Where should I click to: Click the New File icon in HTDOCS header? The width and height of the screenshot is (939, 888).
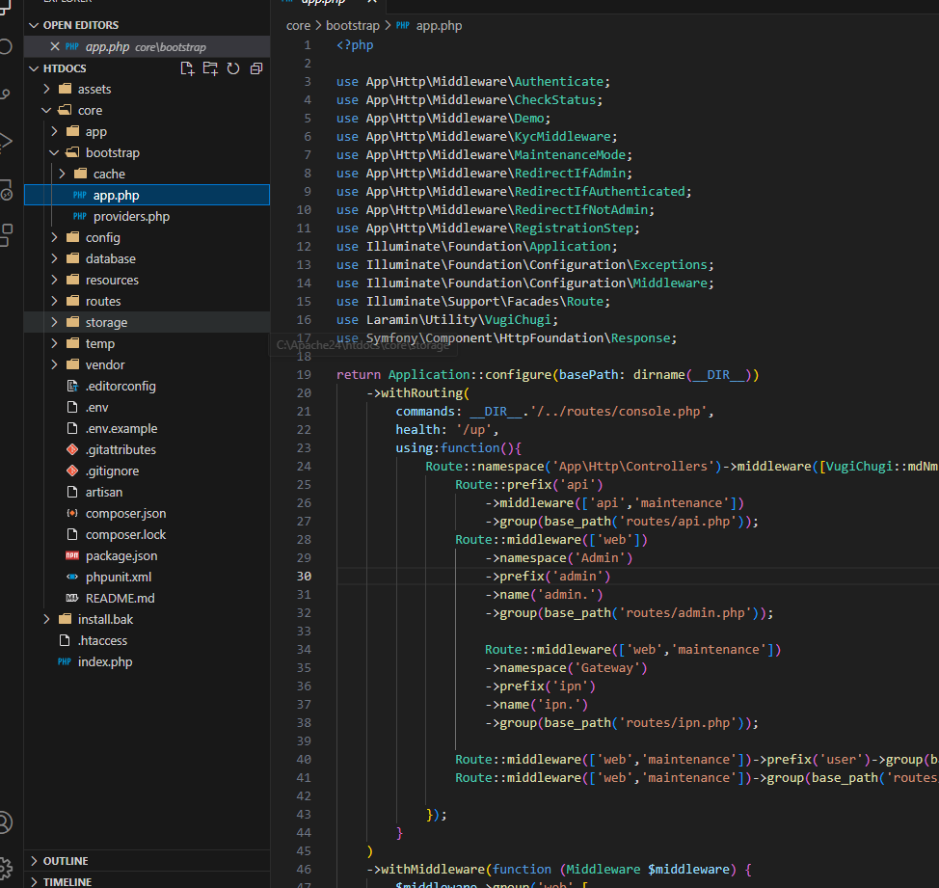pyautogui.click(x=187, y=68)
